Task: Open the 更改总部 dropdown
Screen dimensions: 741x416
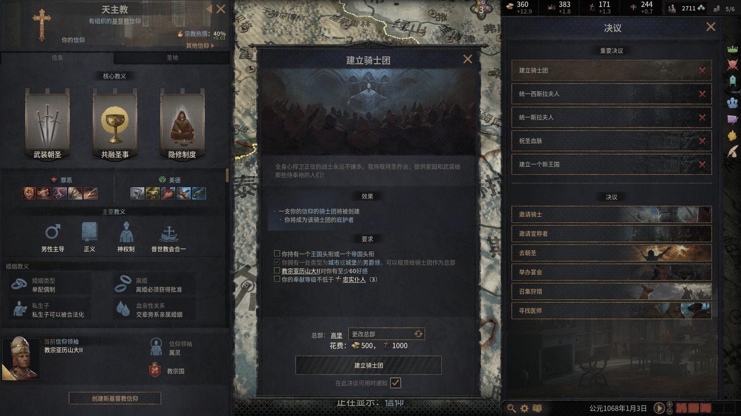Action: coord(386,334)
